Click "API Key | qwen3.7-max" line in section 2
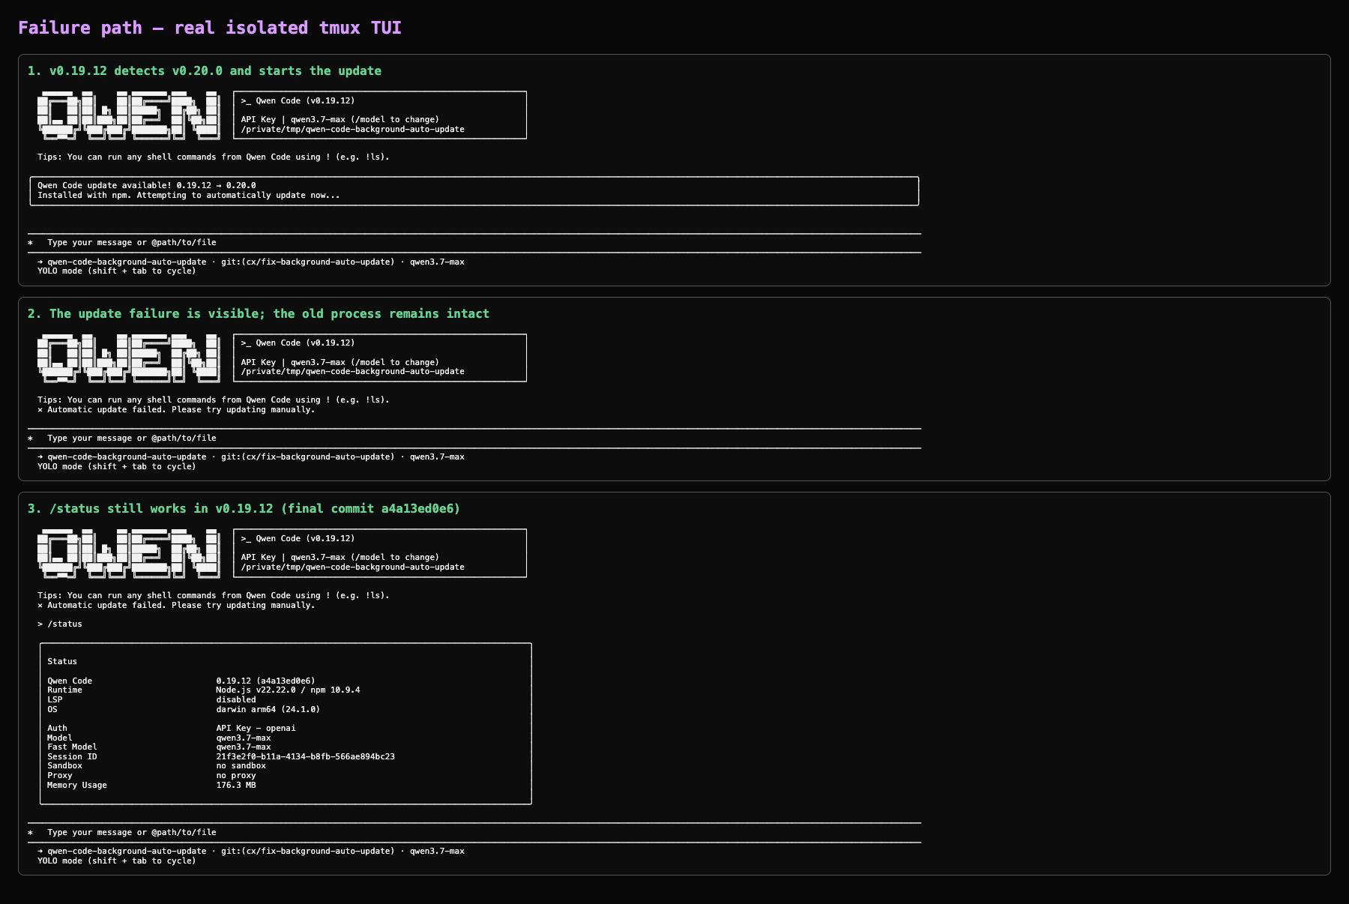1349x904 pixels. click(x=340, y=362)
